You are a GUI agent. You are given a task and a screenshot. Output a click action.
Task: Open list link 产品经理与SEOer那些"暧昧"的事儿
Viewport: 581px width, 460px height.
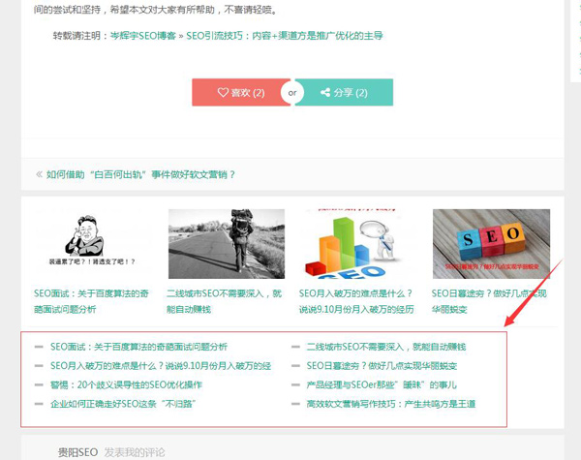pos(381,384)
